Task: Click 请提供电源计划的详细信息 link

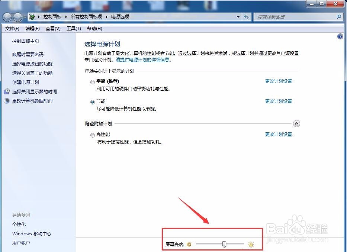Action: 142,59
